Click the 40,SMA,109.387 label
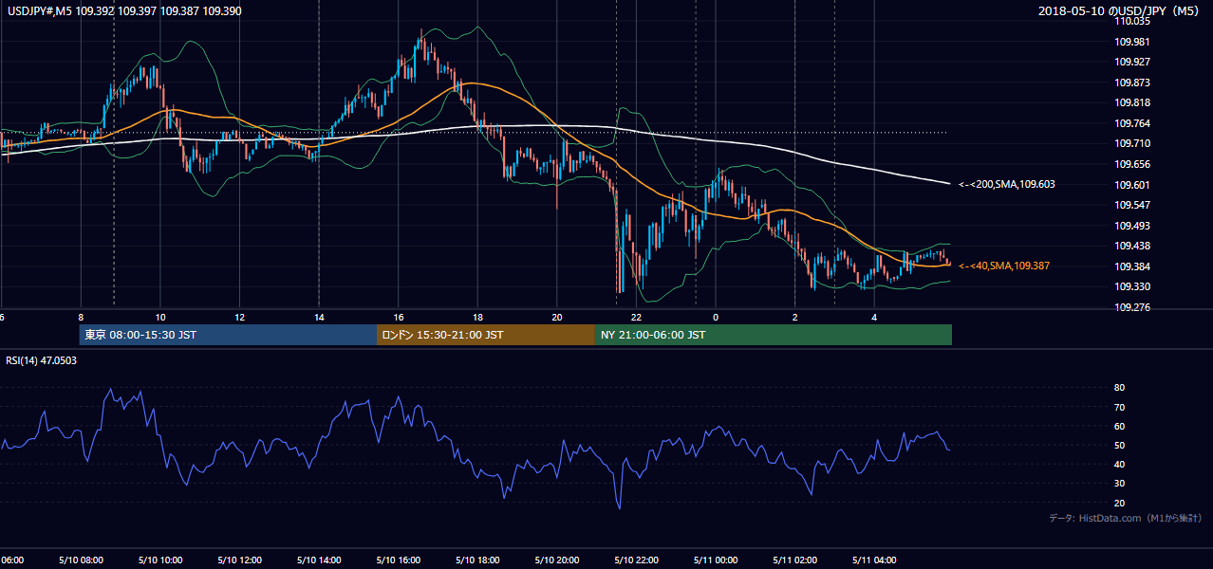This screenshot has height=569, width=1213. [1003, 266]
